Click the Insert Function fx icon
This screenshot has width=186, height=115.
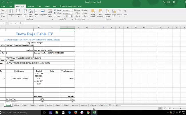(x=20, y=23)
